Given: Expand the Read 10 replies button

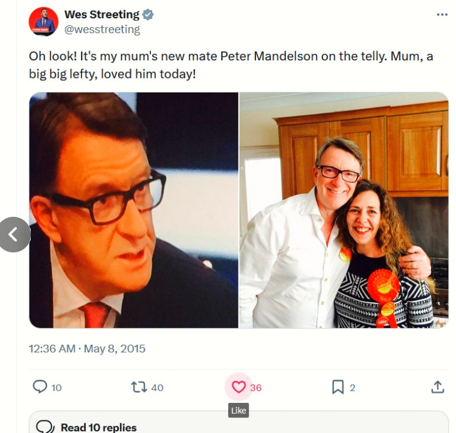Looking at the screenshot, I should click(x=98, y=427).
